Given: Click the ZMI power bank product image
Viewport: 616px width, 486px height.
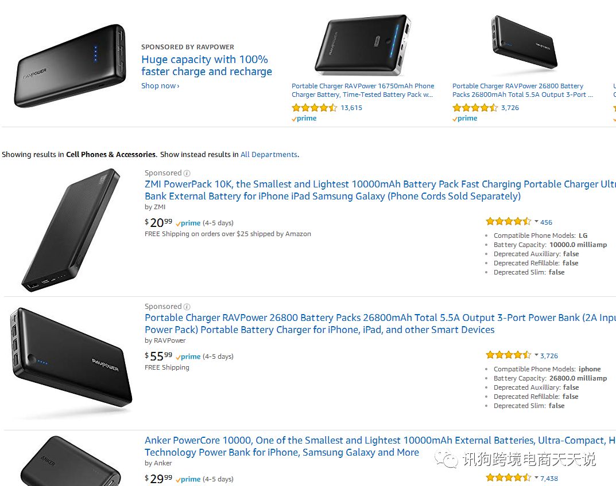Looking at the screenshot, I should (71, 229).
